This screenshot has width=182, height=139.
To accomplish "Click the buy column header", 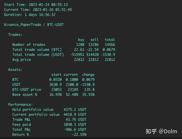I will coord(81,40).
